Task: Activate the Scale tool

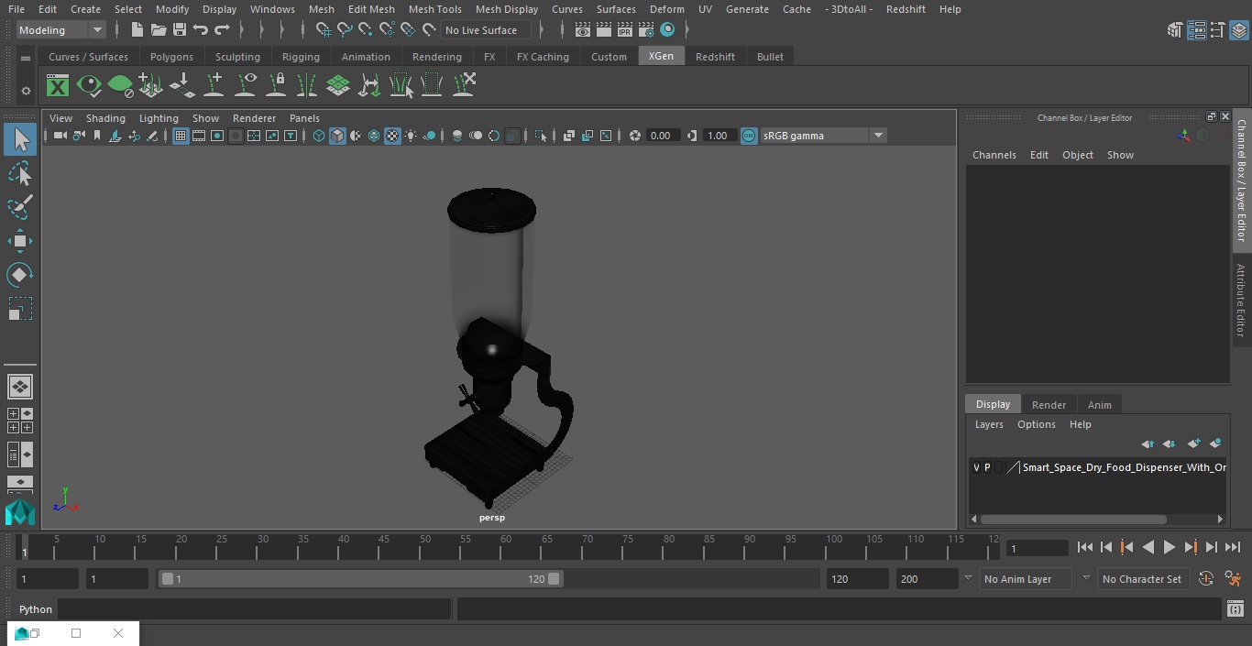Action: click(x=20, y=309)
